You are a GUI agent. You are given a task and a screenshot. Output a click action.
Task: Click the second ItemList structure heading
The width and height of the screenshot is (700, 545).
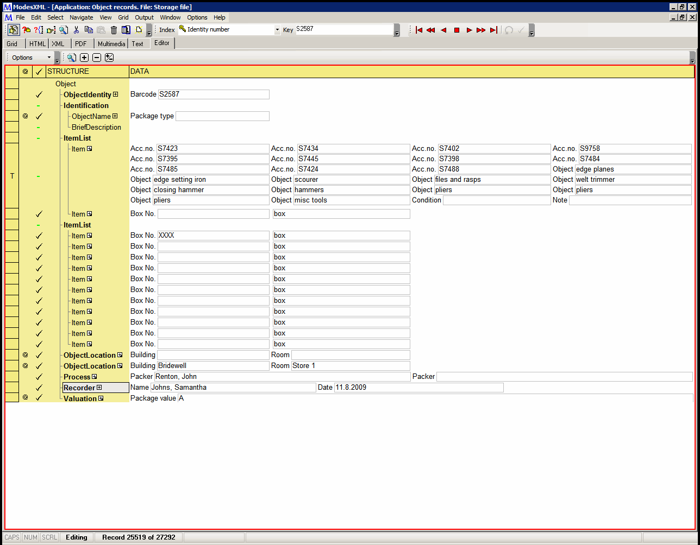(x=77, y=225)
